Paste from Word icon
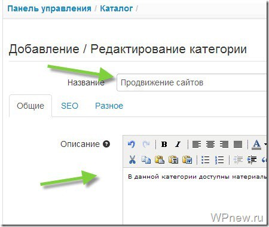The width and height of the screenshot is (269, 227). [x=187, y=159]
